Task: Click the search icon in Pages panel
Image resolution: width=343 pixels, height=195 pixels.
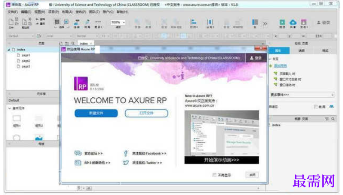Action: click(73, 43)
